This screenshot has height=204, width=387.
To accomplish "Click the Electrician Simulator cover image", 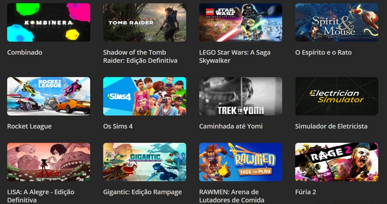I will [x=337, y=96].
